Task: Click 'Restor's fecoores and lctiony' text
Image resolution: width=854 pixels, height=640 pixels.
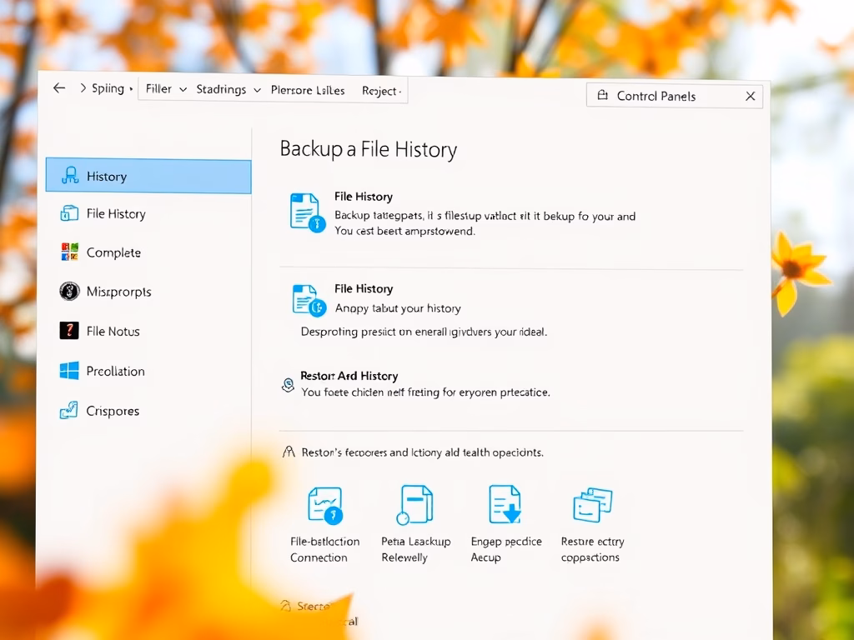Action: click(422, 452)
